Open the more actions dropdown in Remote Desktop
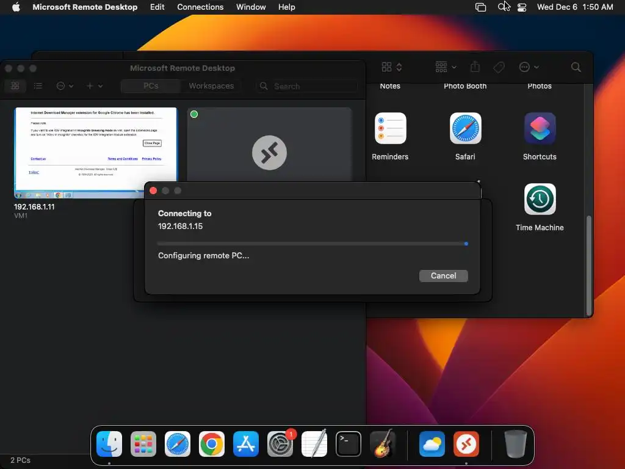Viewport: 625px width, 469px height. [x=65, y=85]
